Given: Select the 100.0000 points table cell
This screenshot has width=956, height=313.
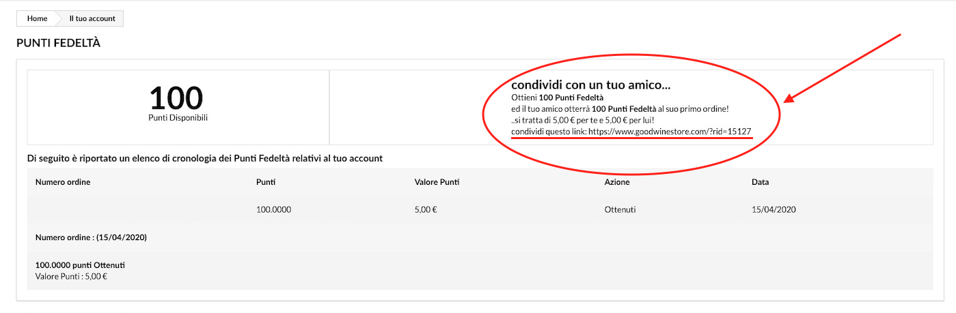Looking at the screenshot, I should pyautogui.click(x=273, y=209).
